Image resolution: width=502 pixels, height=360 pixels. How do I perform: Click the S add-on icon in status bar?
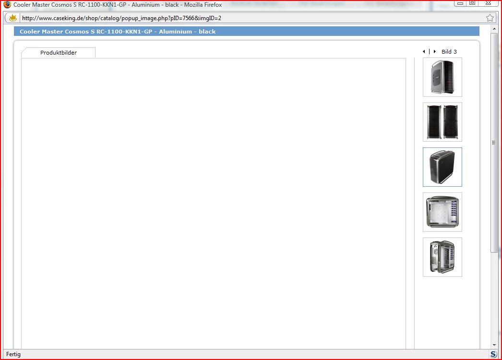point(493,354)
